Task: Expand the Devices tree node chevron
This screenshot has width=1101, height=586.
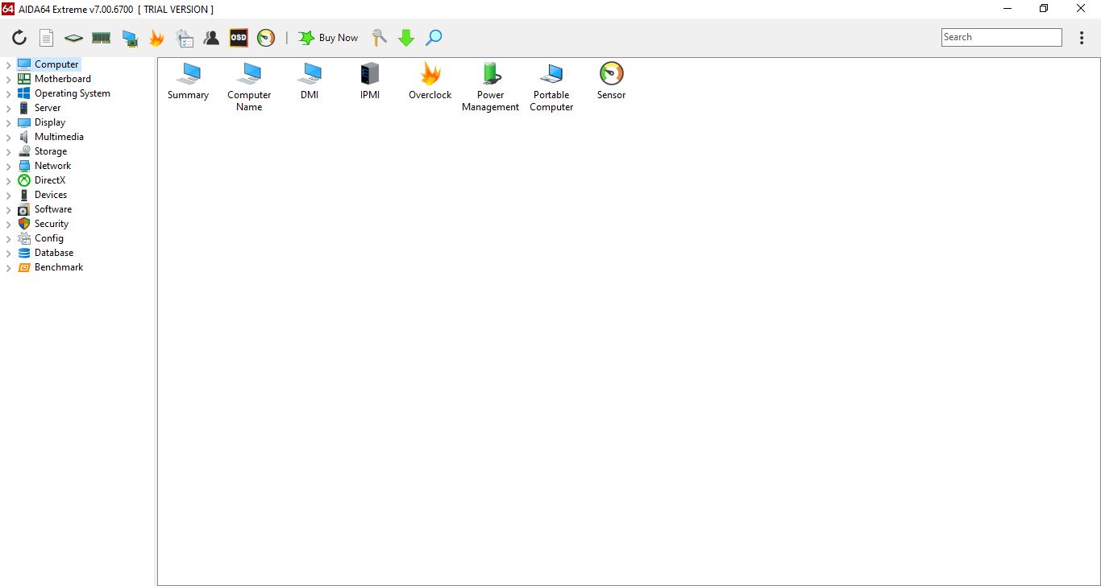Action: (9, 195)
